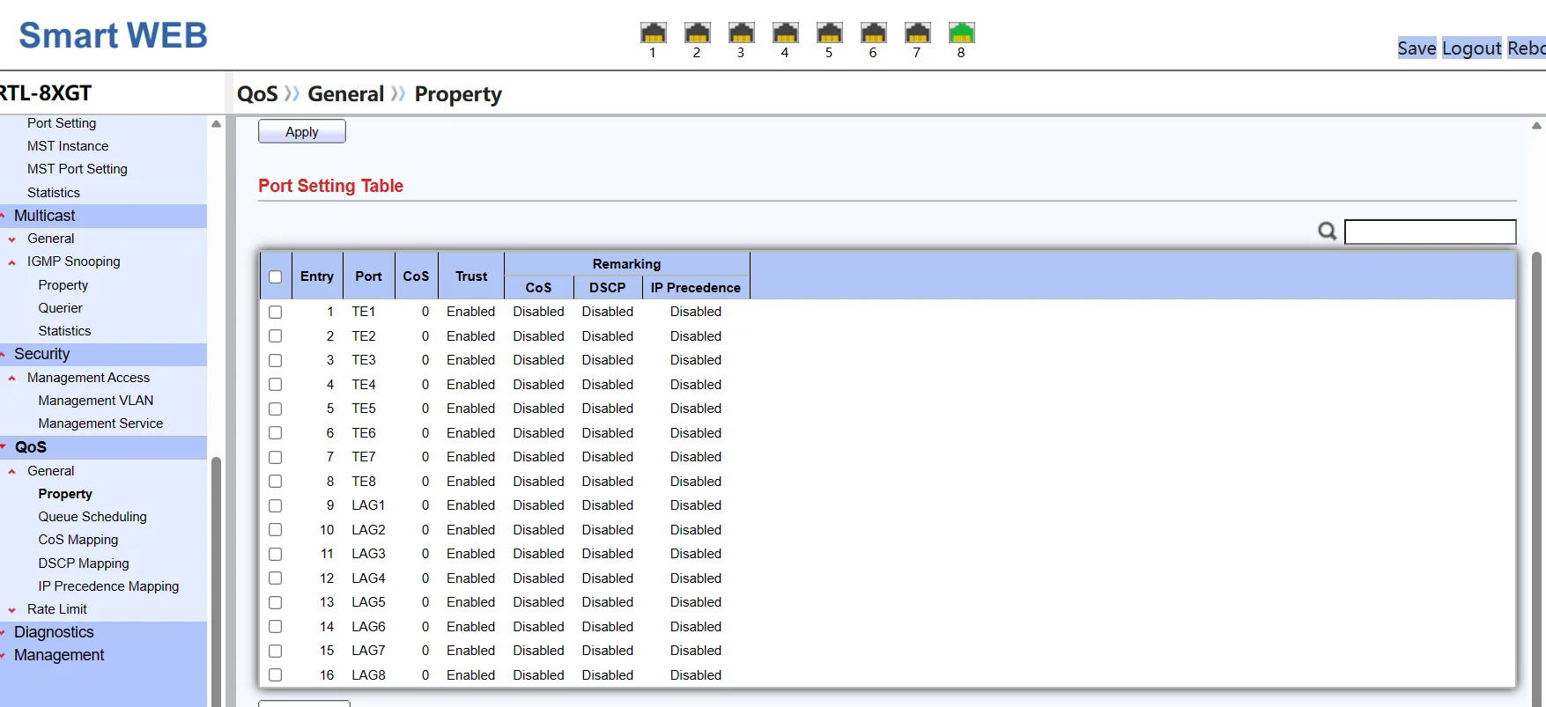
Task: Collapse the QoS section in sidebar
Action: tap(31, 447)
